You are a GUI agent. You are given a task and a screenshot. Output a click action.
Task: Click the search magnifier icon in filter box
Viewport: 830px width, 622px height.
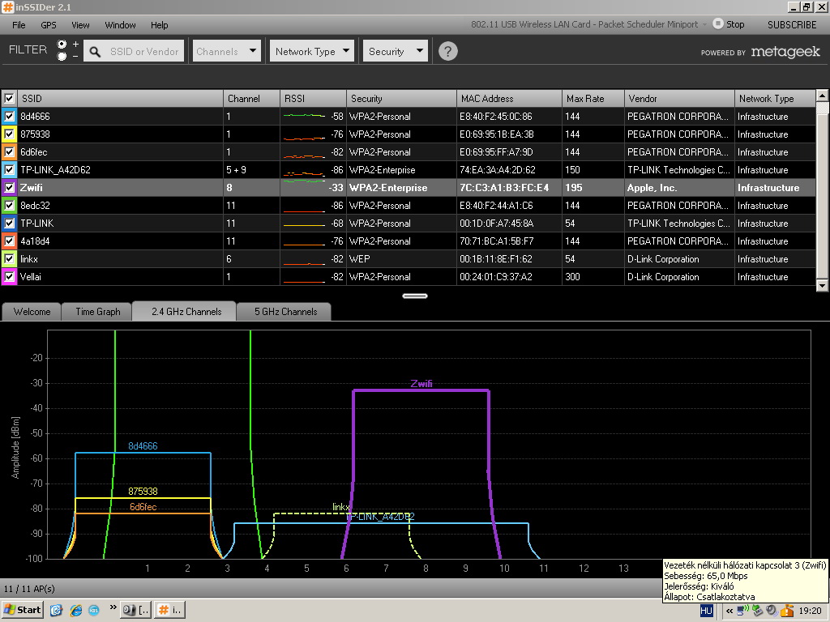pos(94,51)
